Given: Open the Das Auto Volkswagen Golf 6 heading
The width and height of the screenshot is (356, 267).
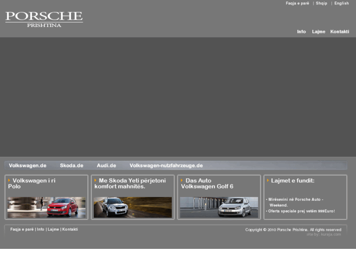Looking at the screenshot, I should [x=207, y=183].
